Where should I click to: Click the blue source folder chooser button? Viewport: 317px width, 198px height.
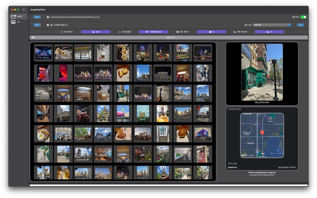(37, 17)
